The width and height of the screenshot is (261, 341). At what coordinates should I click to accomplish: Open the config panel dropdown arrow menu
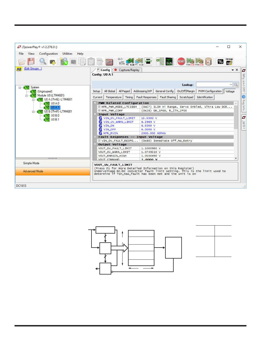[233, 70]
